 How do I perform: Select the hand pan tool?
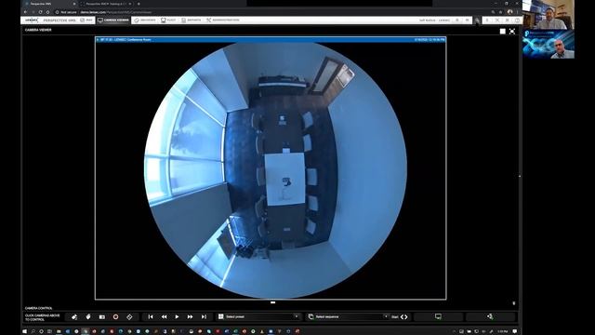coord(88,316)
